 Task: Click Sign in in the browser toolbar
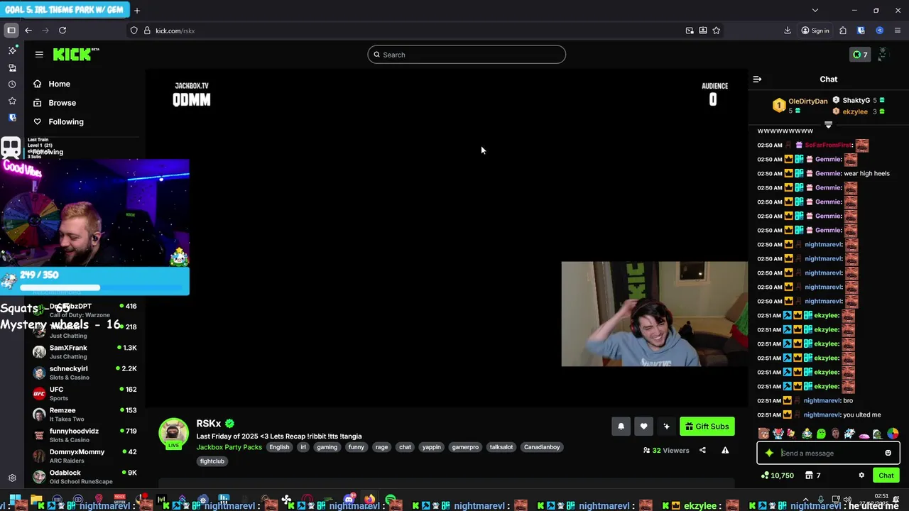815,31
